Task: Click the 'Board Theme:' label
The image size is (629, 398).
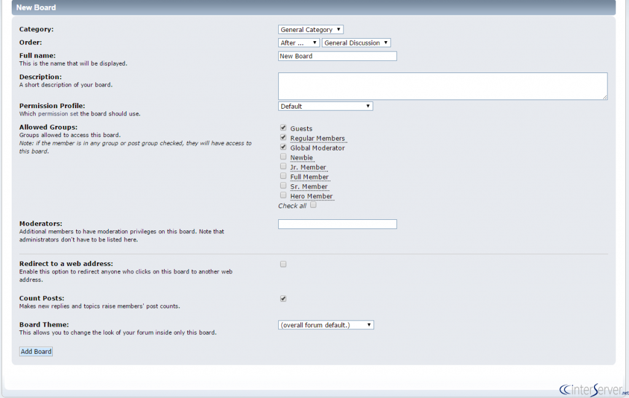Action: pos(44,324)
